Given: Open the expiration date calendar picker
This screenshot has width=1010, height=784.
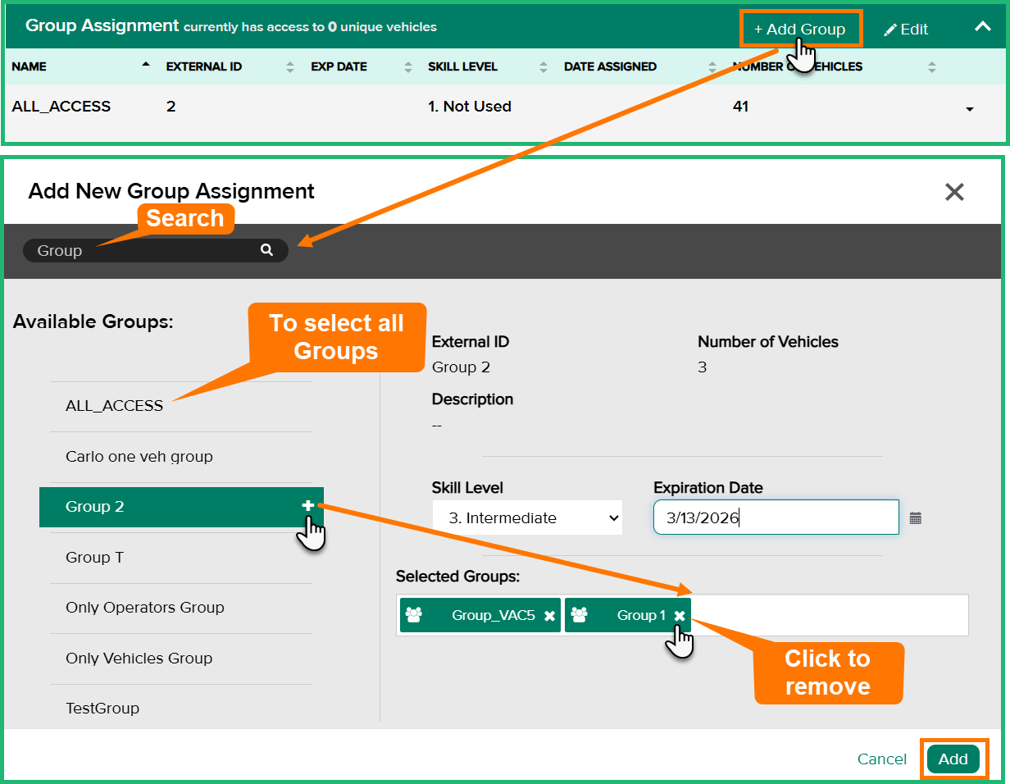Looking at the screenshot, I should [916, 518].
